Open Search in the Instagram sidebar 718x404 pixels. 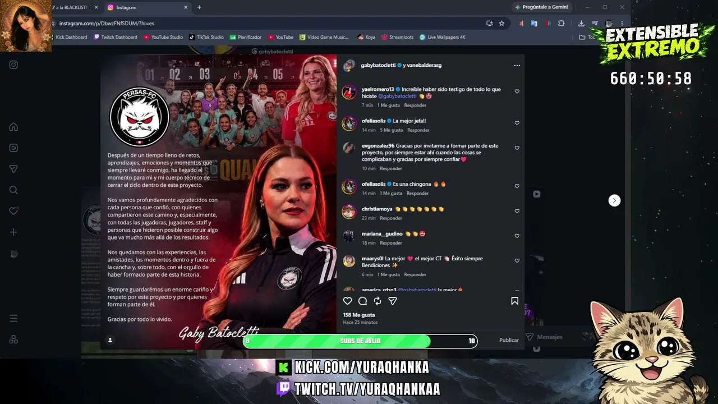pyautogui.click(x=13, y=190)
